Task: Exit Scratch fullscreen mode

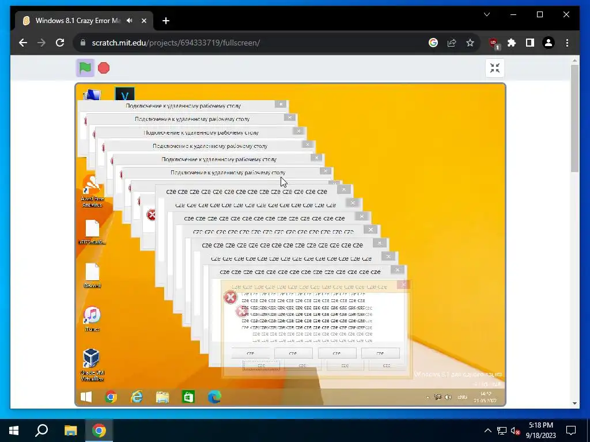Action: [x=495, y=68]
